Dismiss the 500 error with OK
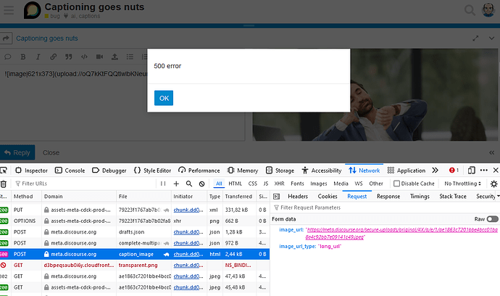 coord(164,98)
